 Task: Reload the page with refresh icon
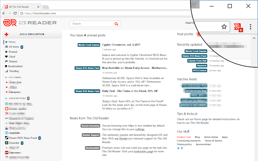tap(15, 13)
